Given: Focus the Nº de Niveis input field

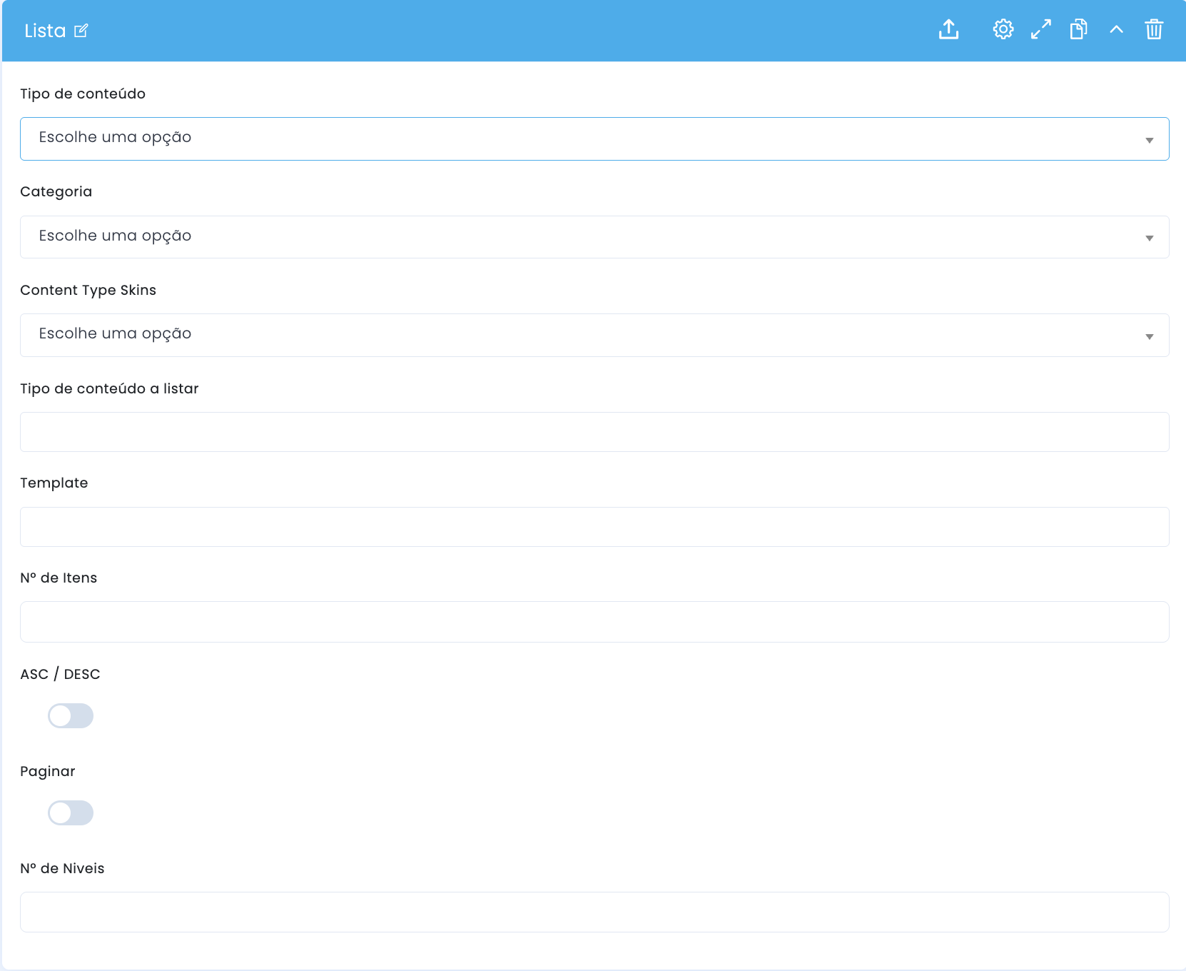Looking at the screenshot, I should 594,912.
